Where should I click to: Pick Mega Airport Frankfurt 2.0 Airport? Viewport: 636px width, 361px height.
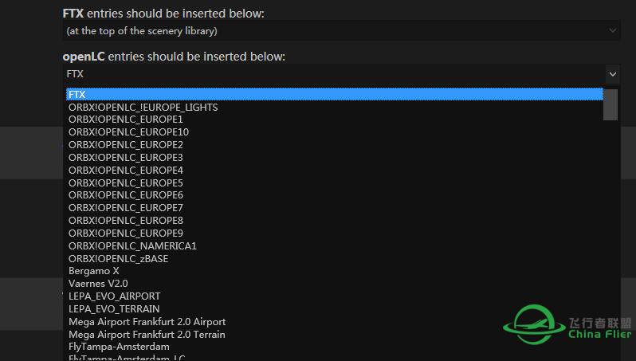pyautogui.click(x=147, y=322)
